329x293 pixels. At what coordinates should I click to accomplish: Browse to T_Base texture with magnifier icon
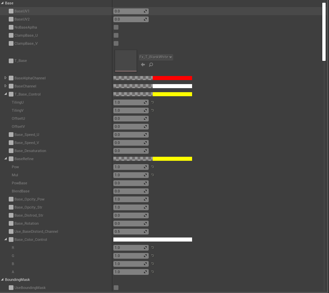tap(151, 65)
